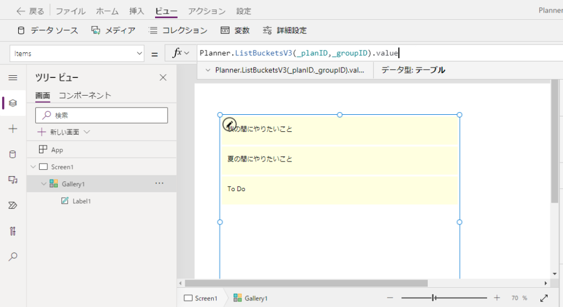Viewport: 563px width, 307px height.
Task: Click the vertical canvas scrollbar
Action: [x=555, y=141]
